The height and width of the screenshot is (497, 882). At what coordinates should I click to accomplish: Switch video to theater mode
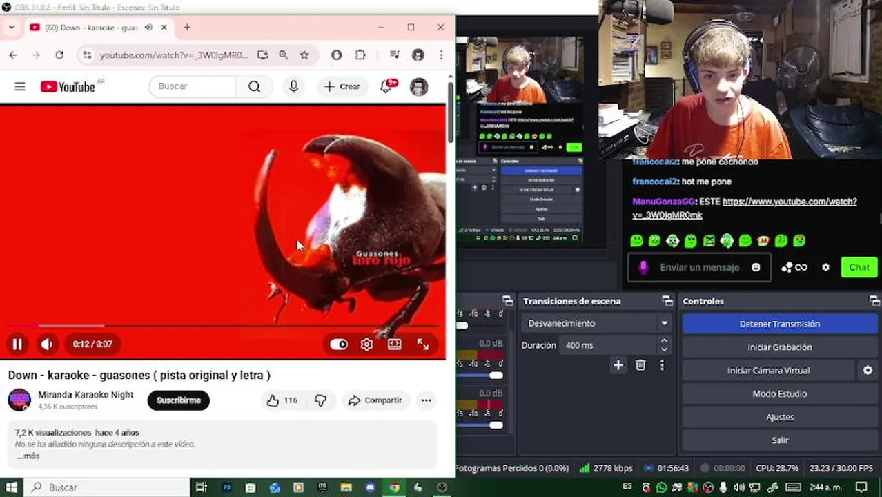pyautogui.click(x=395, y=344)
